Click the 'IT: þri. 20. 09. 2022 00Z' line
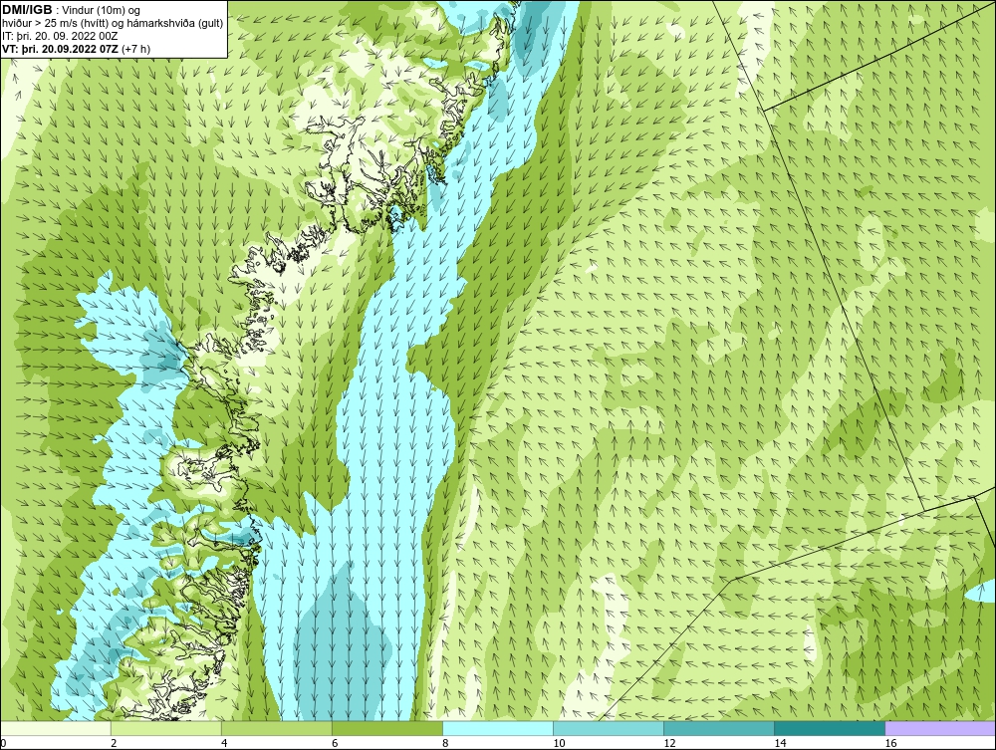The image size is (996, 750). click(60, 36)
